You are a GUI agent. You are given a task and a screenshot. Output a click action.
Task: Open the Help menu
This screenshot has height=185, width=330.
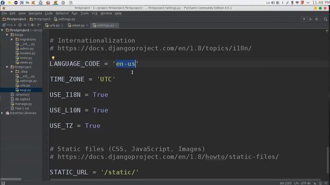click(118, 13)
